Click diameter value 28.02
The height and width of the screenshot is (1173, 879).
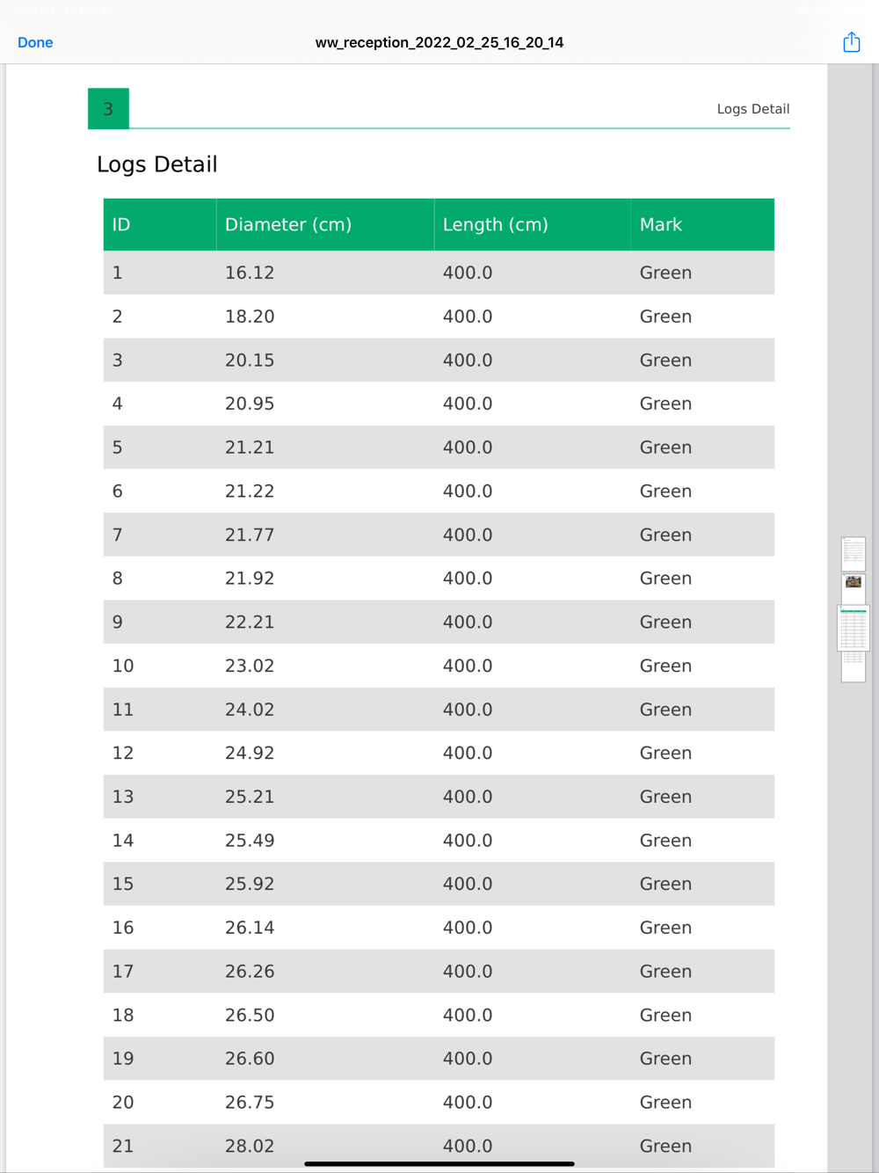click(250, 1146)
